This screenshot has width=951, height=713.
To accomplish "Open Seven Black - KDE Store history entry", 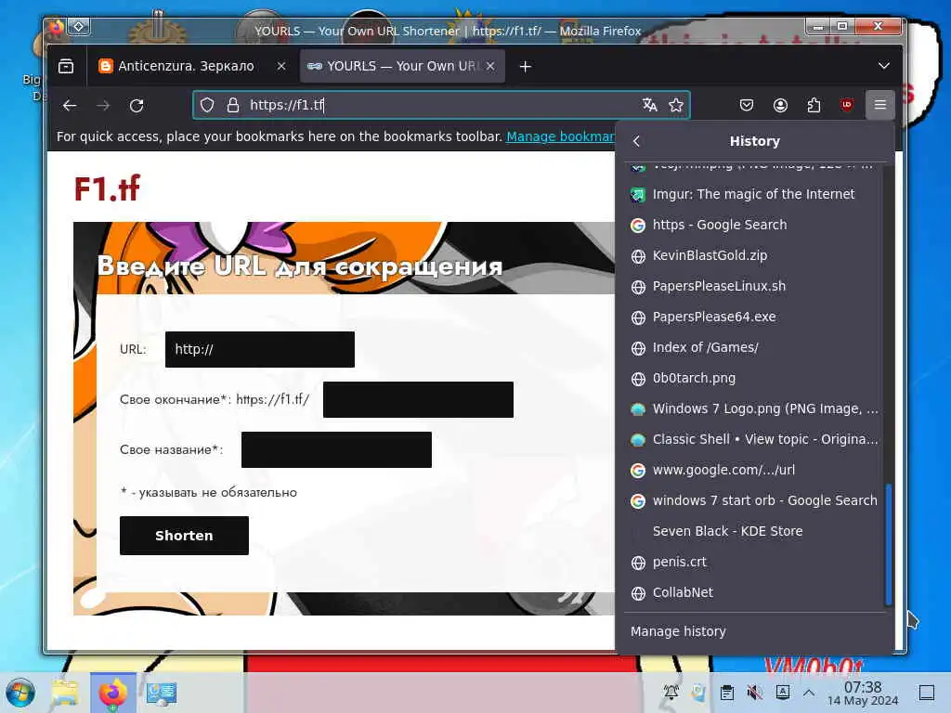I will tap(754, 531).
